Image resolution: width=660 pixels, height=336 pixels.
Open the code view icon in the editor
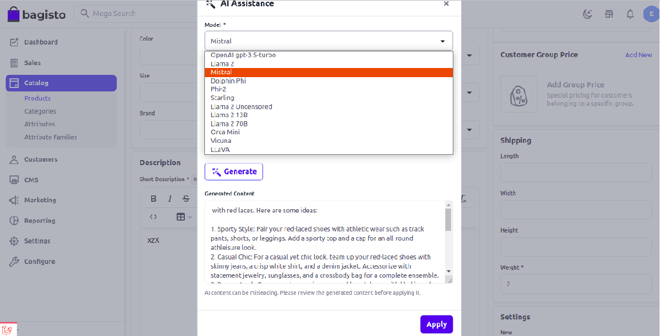tap(153, 217)
